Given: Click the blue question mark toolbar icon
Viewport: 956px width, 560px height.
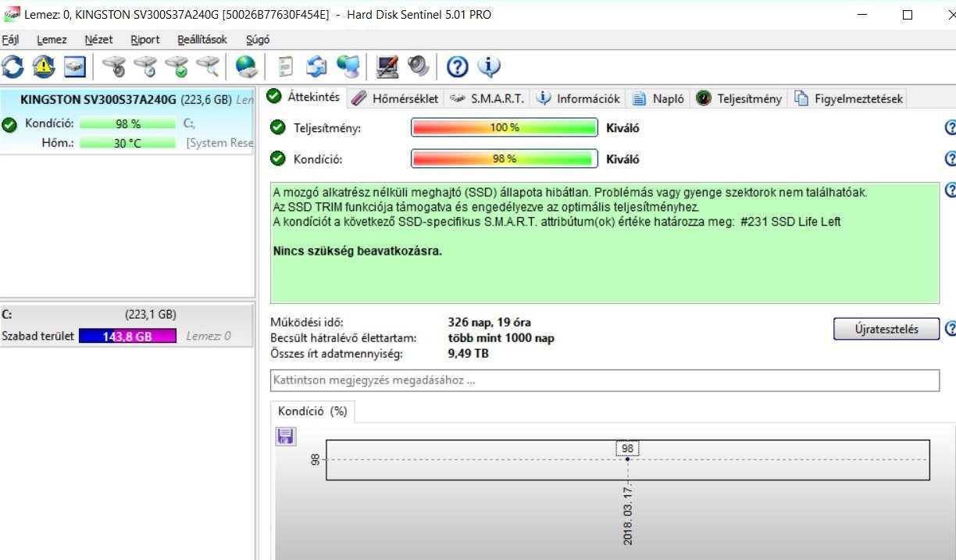Looking at the screenshot, I should coord(457,67).
